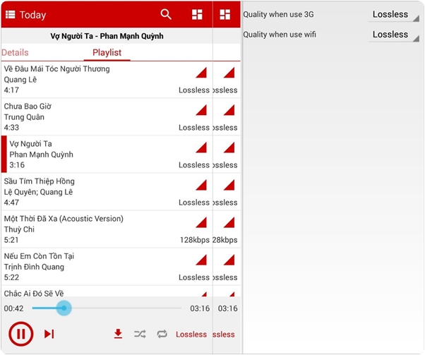425x355 pixels.
Task: Click the Today header title
Action: [32, 15]
